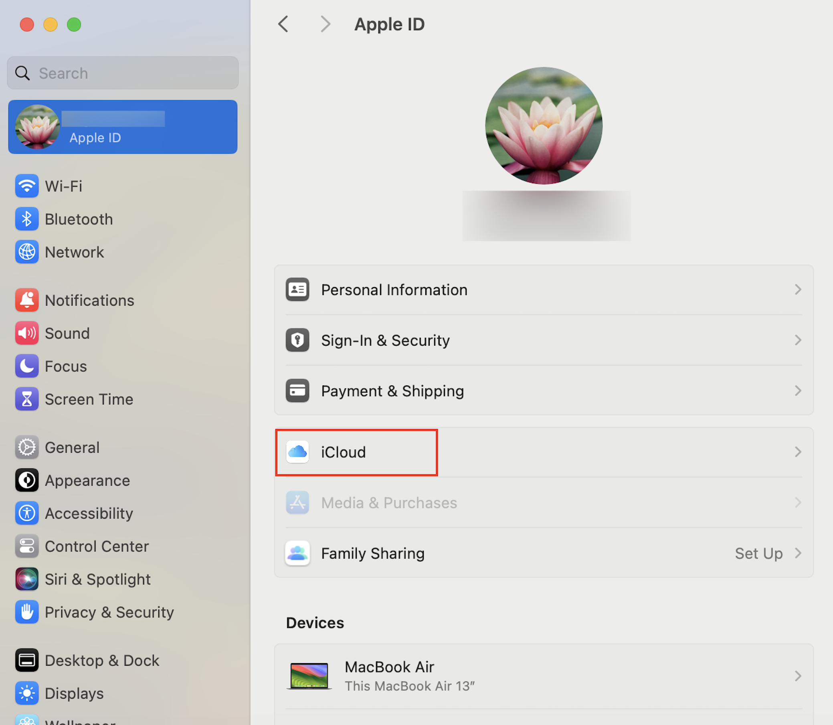
Task: Select the Accessibility icon
Action: coord(27,513)
